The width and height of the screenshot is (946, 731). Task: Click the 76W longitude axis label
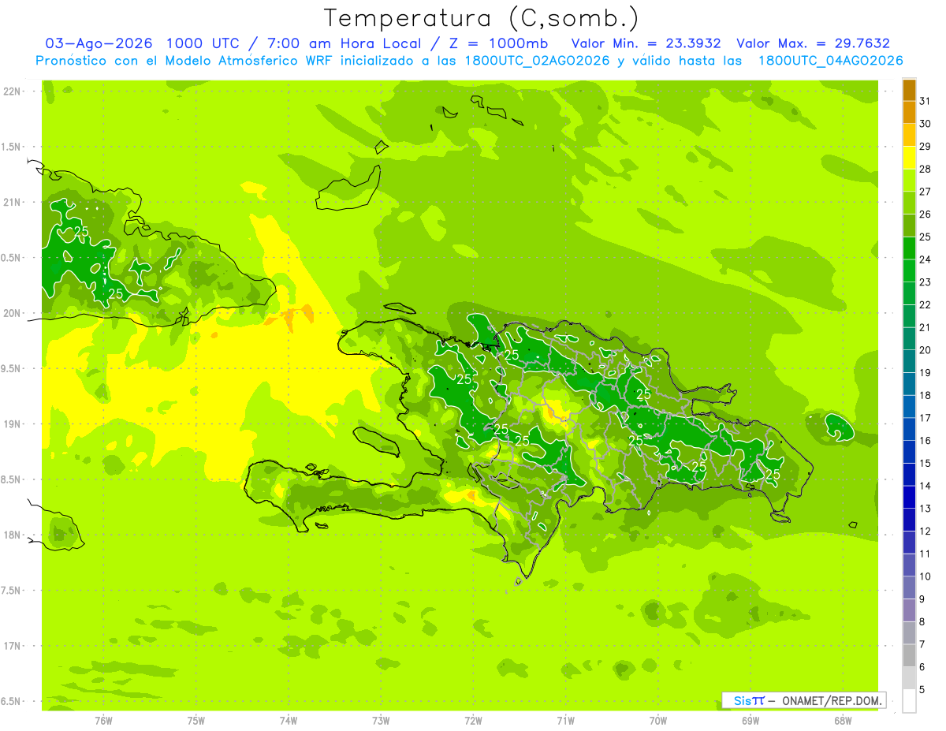[103, 720]
